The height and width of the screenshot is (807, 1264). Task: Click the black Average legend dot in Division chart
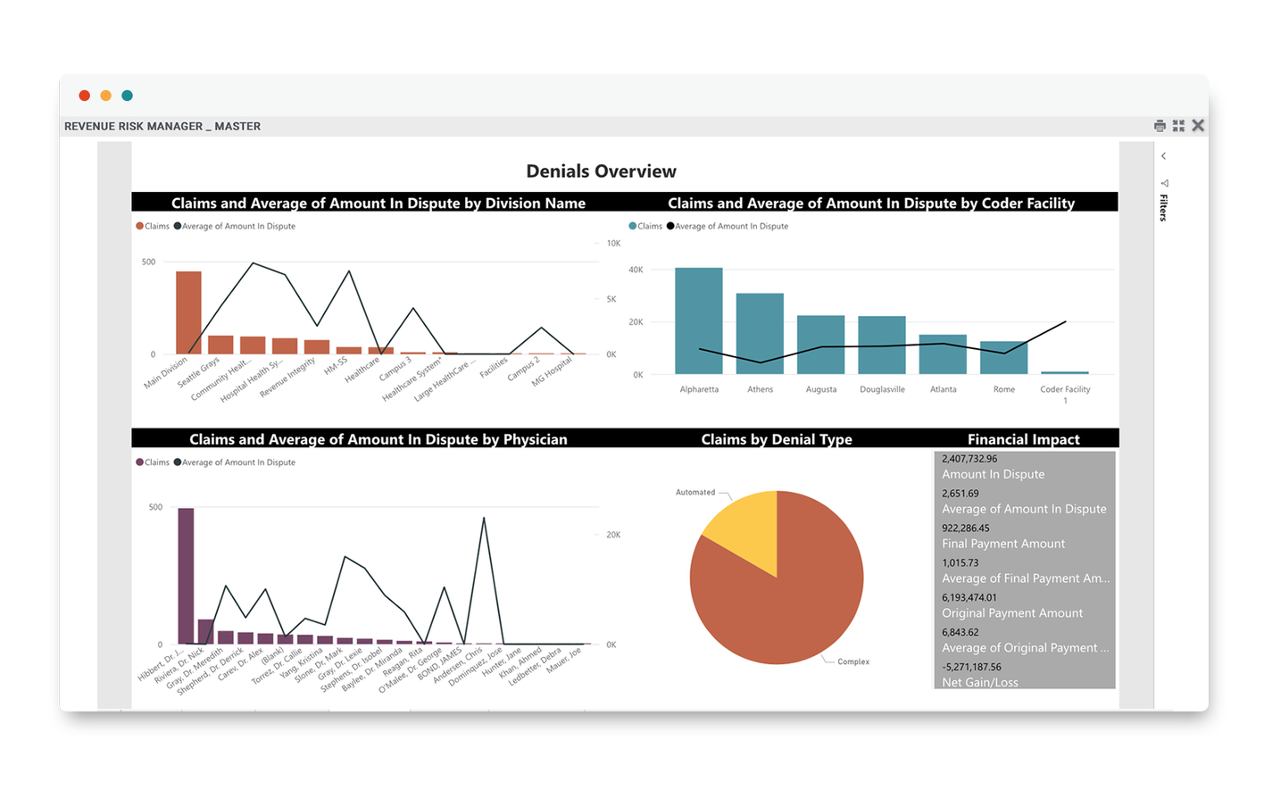178,226
